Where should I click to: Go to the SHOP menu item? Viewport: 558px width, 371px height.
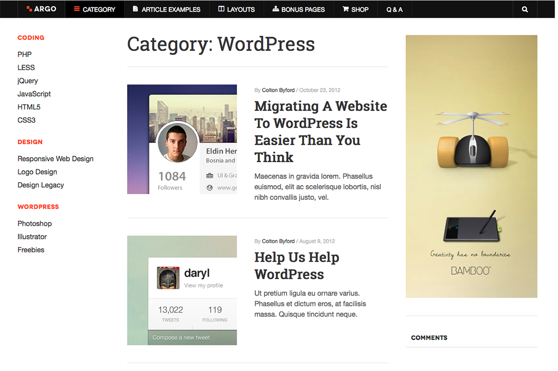(x=355, y=9)
